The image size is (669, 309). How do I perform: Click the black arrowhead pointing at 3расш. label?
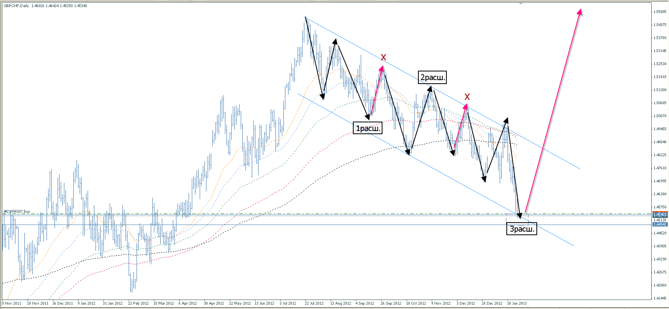519,215
